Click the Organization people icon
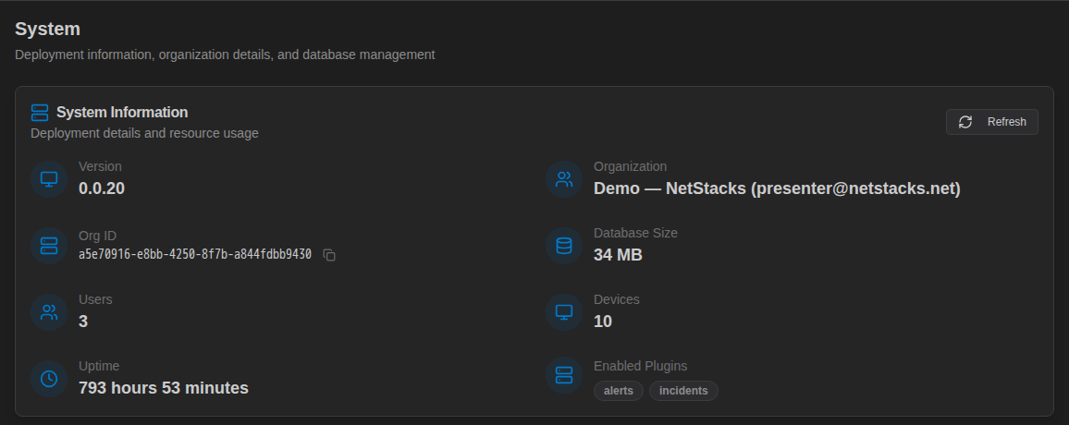 tap(564, 179)
